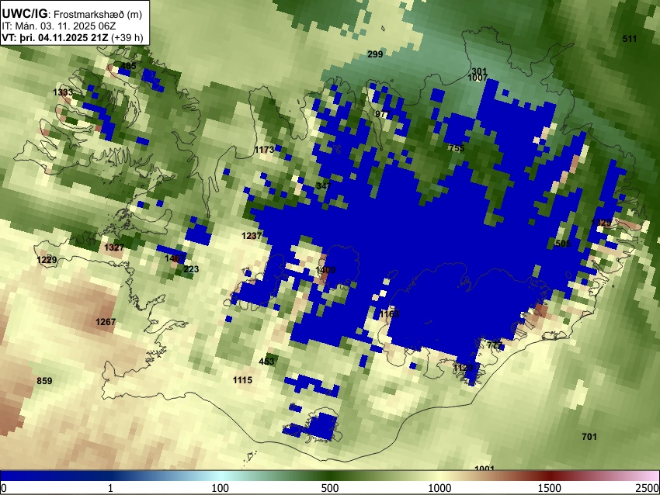This screenshot has height=495, width=660.
Task: Click the legend tick label 1500
Action: tap(550, 488)
